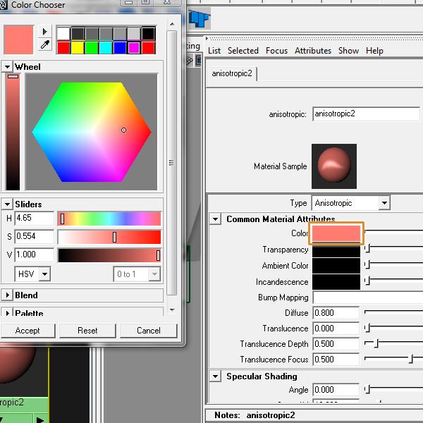This screenshot has width=423, height=423.
Task: Open the List menu
Action: point(214,51)
